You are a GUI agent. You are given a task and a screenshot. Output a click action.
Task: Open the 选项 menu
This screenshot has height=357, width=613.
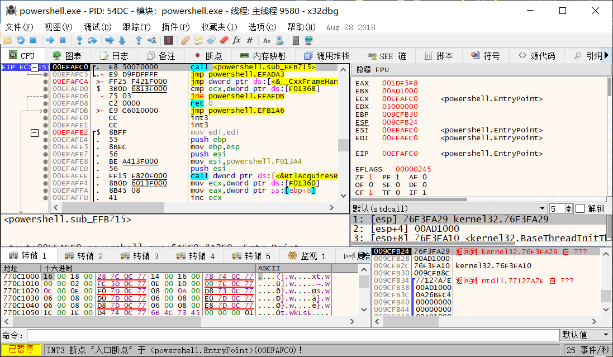pos(262,27)
